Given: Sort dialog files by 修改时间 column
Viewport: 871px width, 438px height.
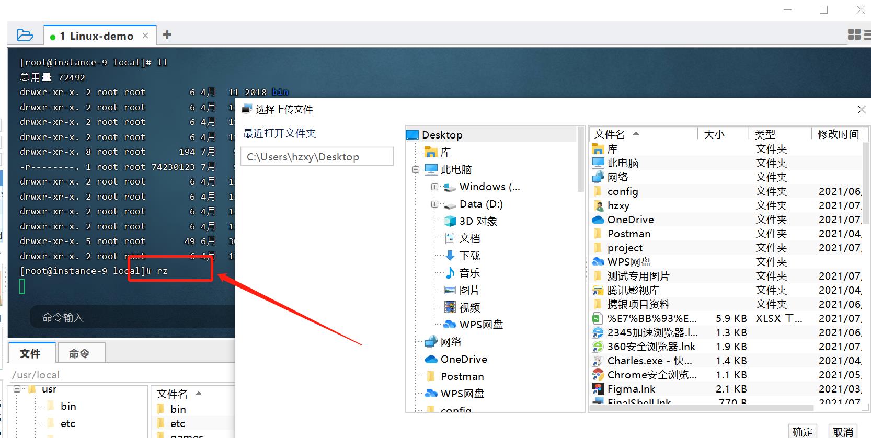Looking at the screenshot, I should pyautogui.click(x=838, y=134).
